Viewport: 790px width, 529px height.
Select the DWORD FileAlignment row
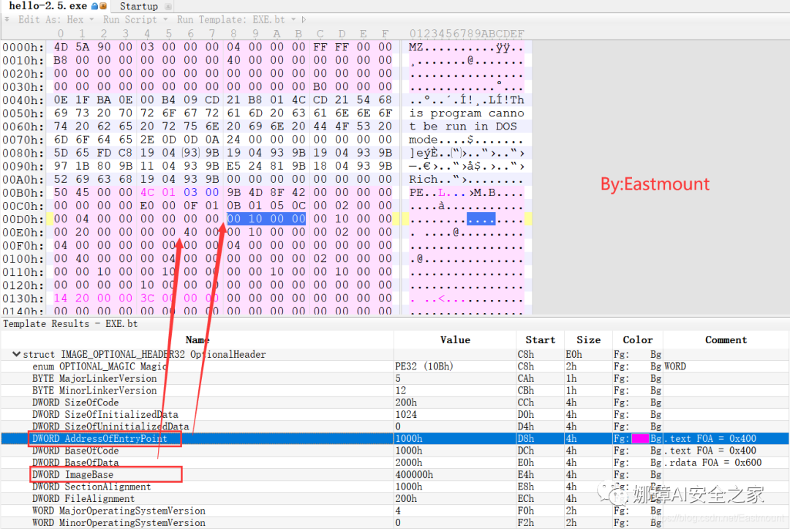tap(395, 499)
